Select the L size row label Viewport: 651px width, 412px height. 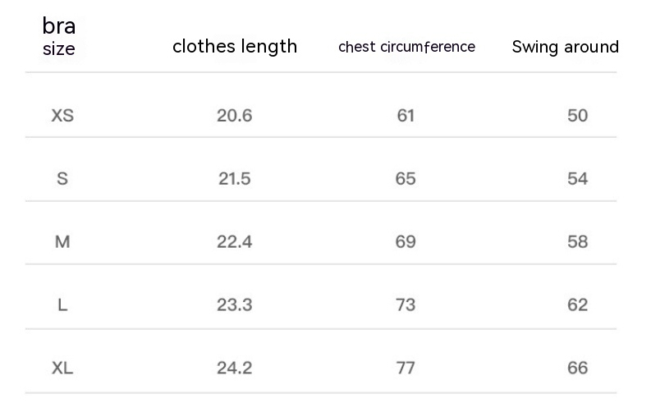coord(62,305)
